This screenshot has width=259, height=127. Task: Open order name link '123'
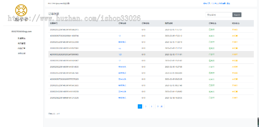coord(120,54)
